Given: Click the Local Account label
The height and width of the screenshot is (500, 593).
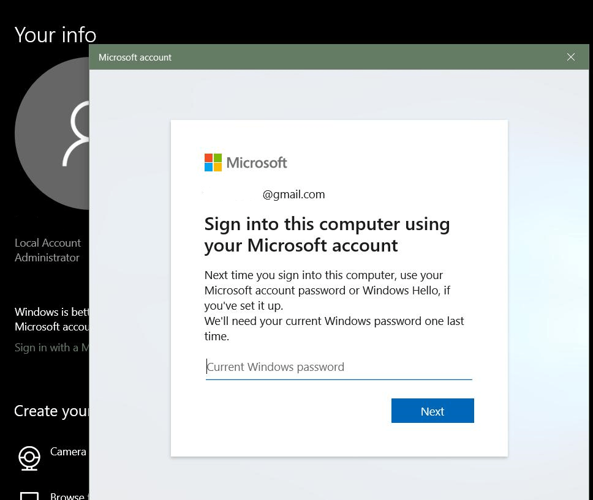Looking at the screenshot, I should tap(48, 242).
